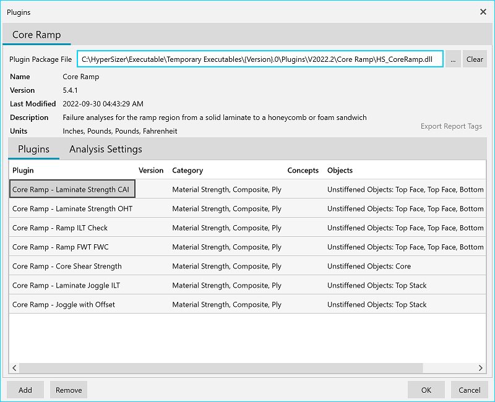This screenshot has height=402, width=495.
Task: Click the Name value Core Ramp
Action: tap(81, 77)
